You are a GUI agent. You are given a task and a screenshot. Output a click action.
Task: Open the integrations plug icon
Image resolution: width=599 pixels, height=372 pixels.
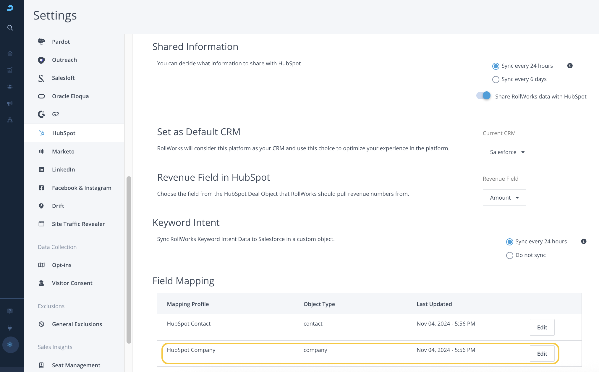click(x=10, y=328)
